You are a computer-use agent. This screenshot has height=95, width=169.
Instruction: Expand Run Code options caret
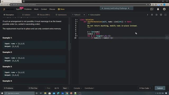pos(150,88)
